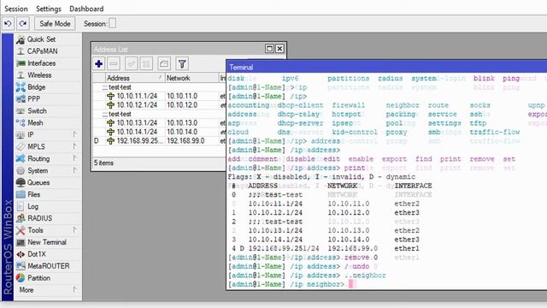Viewport: 547px width, 308px height.
Task: Expand the More submenu arrow
Action: (74, 290)
